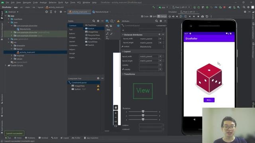Expand the manifests folder in project tree
The image size is (255, 143).
(9, 19)
